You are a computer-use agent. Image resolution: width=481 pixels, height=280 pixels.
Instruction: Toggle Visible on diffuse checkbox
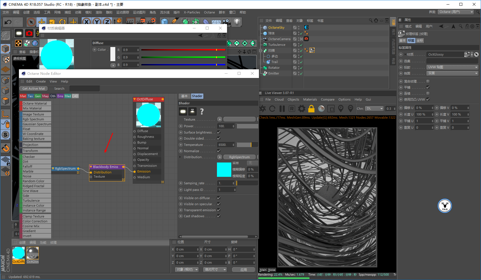[219, 198]
